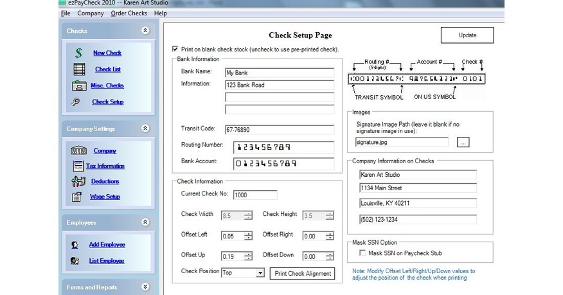Click the dollar sign New Check icon

78,53
